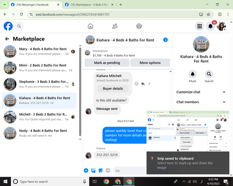
Task: Open Nody - 4 Beds 4 Baths conversation
Action: [39, 133]
